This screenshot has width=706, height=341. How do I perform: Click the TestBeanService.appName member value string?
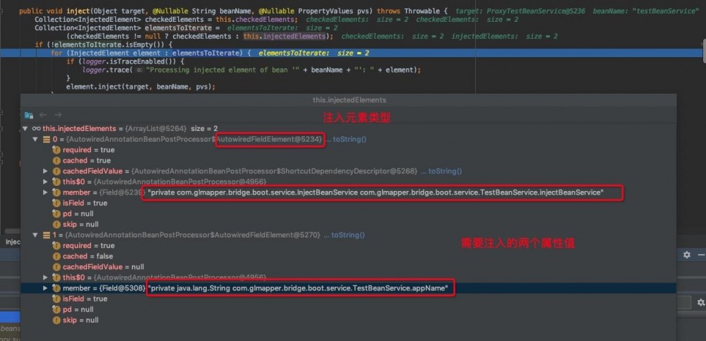(x=298, y=288)
